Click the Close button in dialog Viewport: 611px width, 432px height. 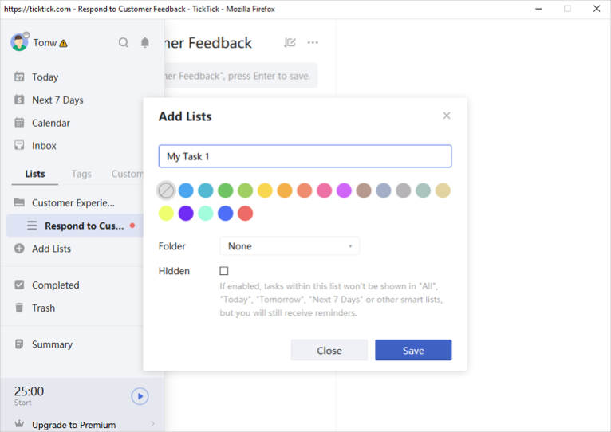[x=329, y=351]
